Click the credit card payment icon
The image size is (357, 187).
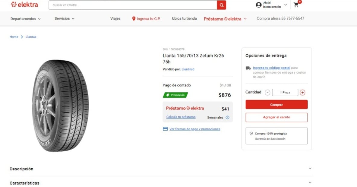pyautogui.click(x=165, y=129)
